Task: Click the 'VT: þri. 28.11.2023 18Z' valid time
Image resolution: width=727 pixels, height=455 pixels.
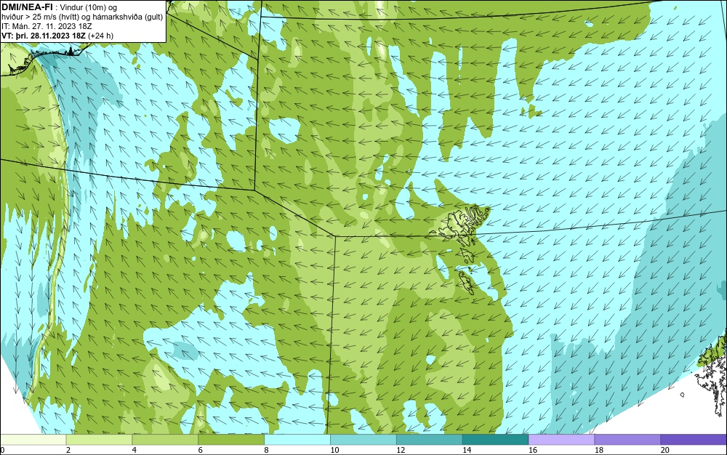Action: 44,35
